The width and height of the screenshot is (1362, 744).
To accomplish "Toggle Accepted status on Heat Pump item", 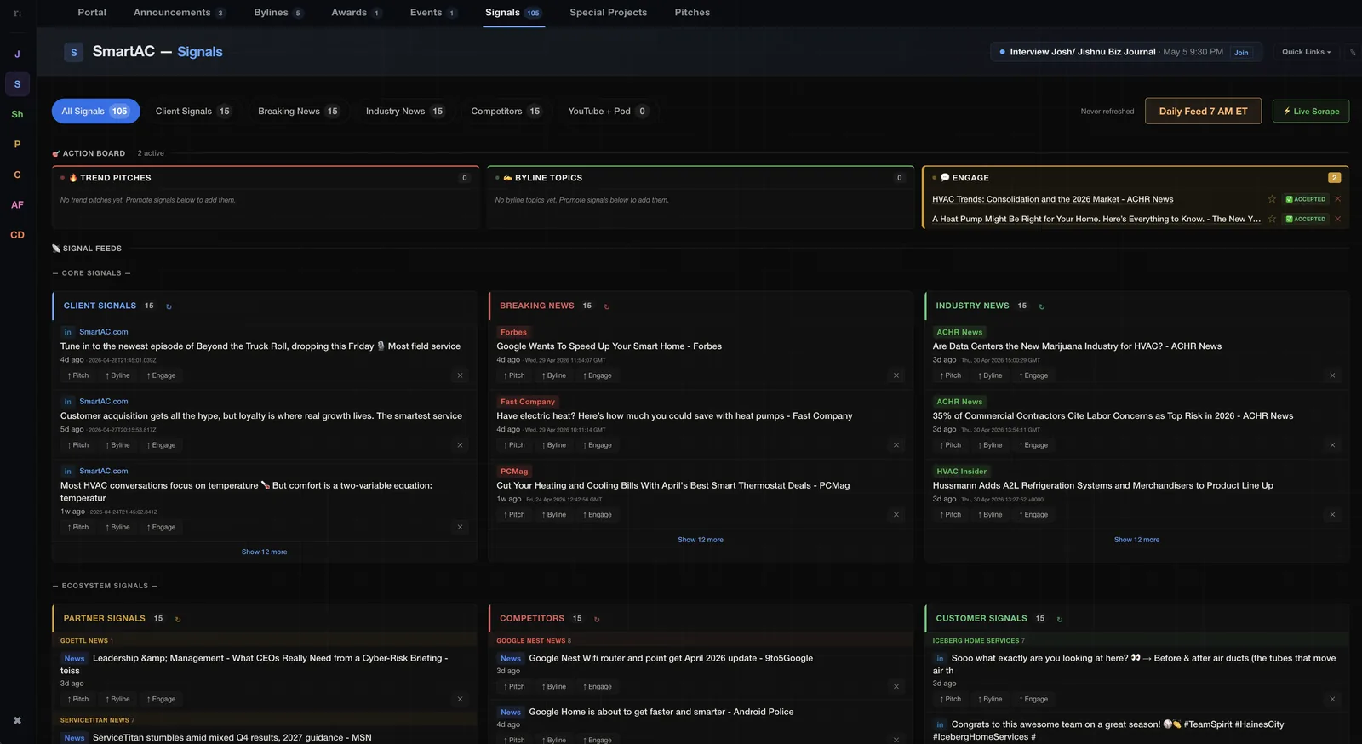I will (1305, 219).
